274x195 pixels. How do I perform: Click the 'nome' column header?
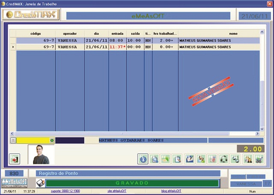click(233, 33)
